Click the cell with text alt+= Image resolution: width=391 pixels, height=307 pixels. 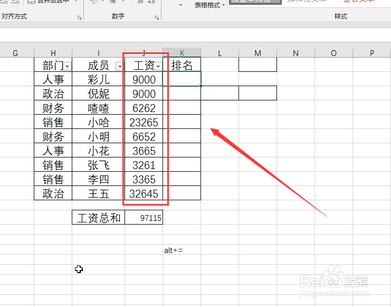click(182, 250)
